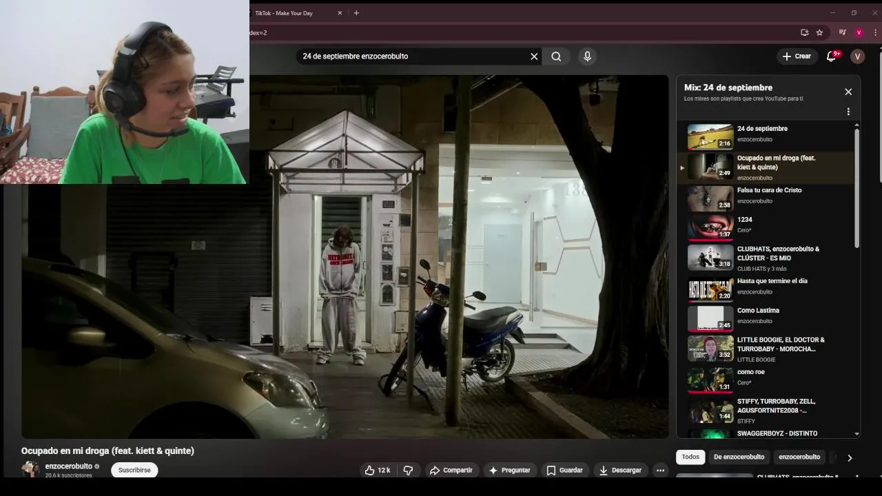Open Chrome three-dot menu

tap(875, 32)
